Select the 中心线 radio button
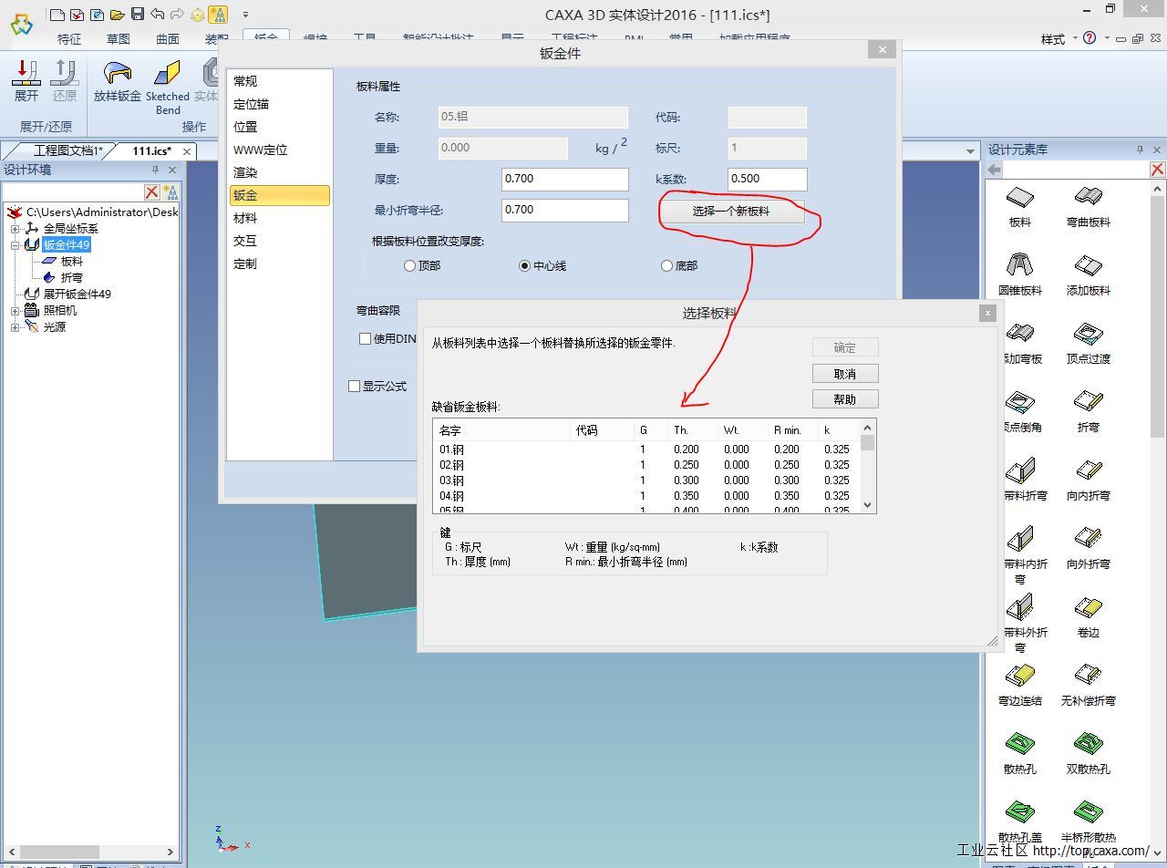1167x868 pixels. point(524,266)
